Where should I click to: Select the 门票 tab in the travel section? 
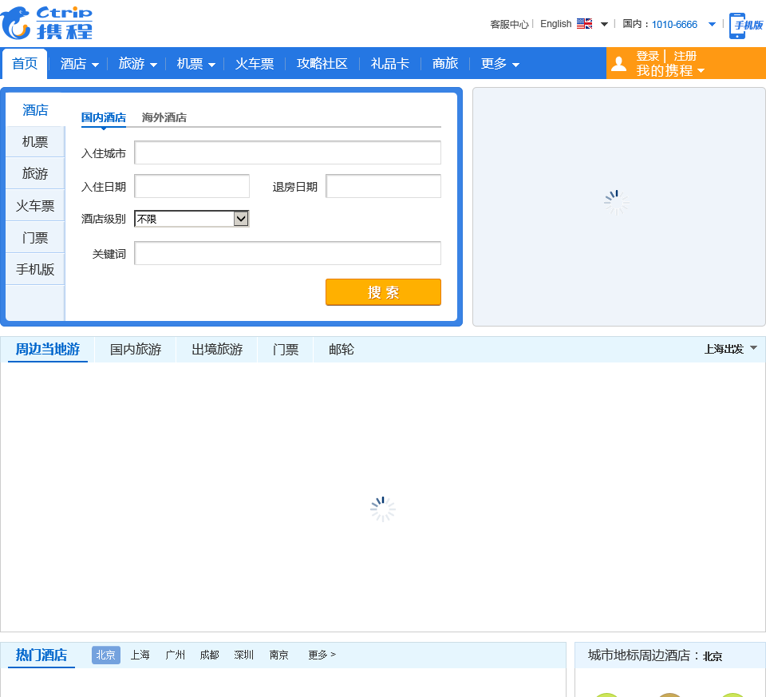(286, 350)
